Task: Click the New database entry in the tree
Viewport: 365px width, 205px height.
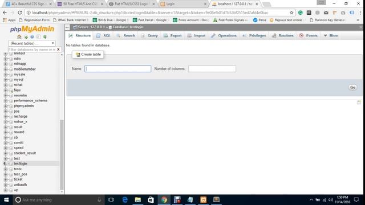Action: pyautogui.click(x=17, y=90)
